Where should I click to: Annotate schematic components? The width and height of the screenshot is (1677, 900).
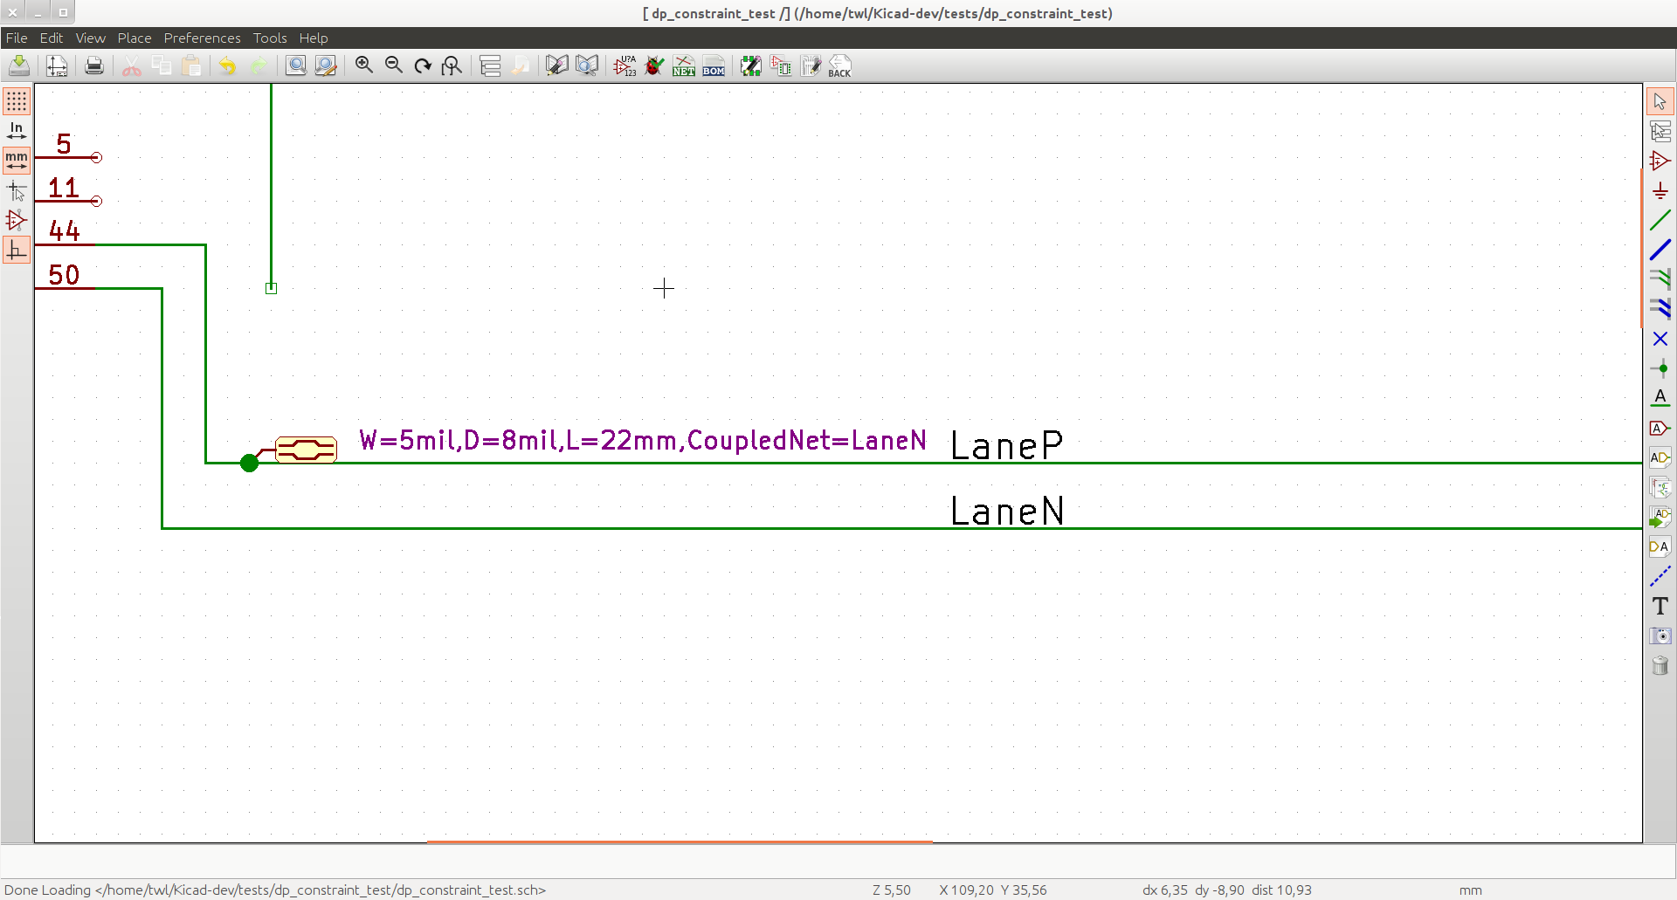pyautogui.click(x=625, y=65)
